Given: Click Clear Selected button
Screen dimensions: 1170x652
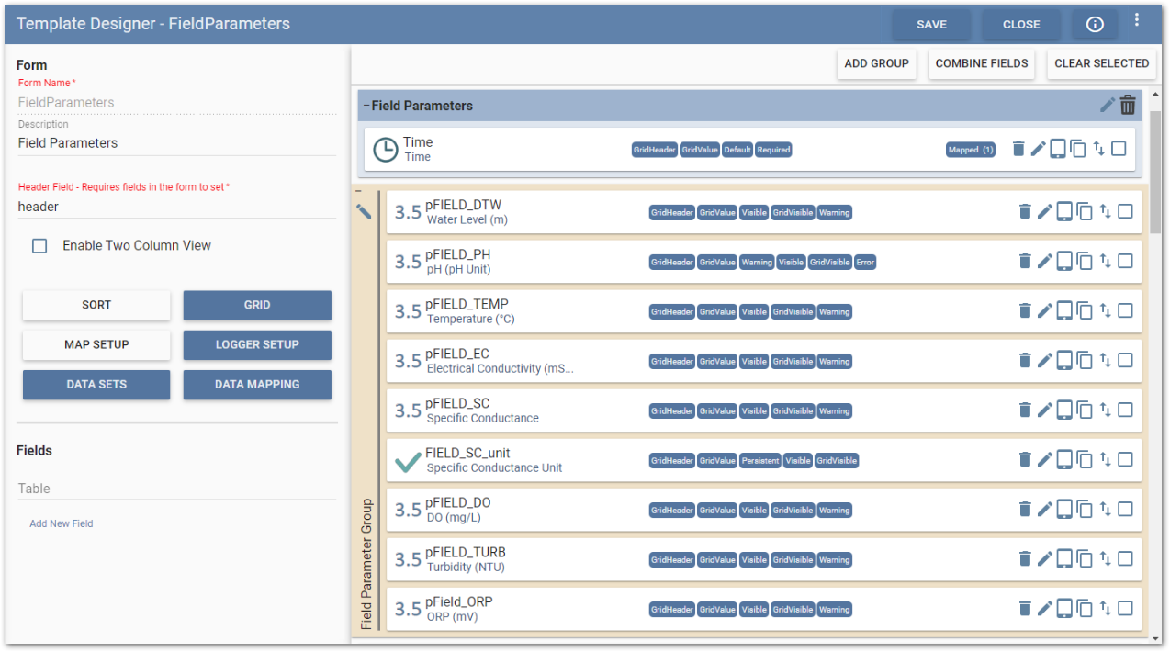Looking at the screenshot, I should tap(1101, 63).
